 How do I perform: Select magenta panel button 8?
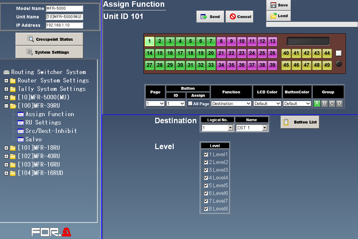tap(221, 41)
